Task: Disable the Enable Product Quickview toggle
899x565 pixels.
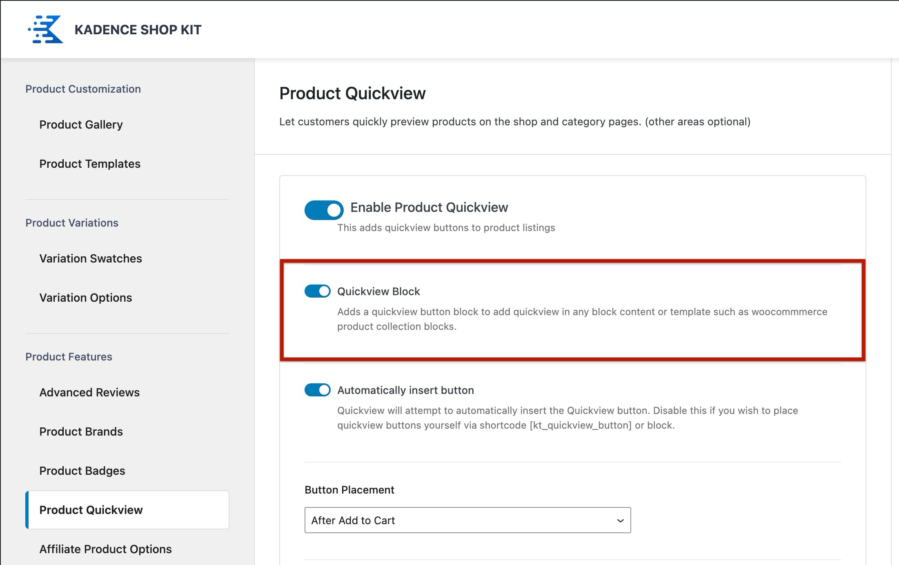Action: point(324,210)
